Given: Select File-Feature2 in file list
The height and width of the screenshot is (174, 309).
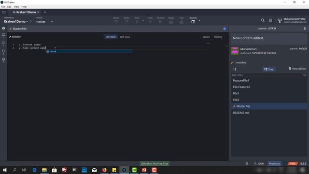Looking at the screenshot, I should tap(269, 87).
